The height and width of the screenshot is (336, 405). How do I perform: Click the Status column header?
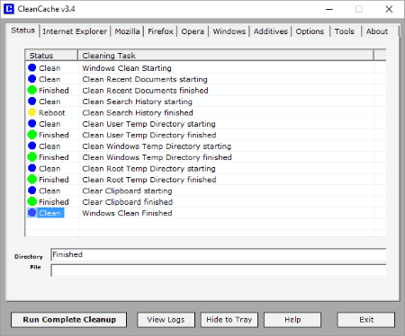point(51,56)
